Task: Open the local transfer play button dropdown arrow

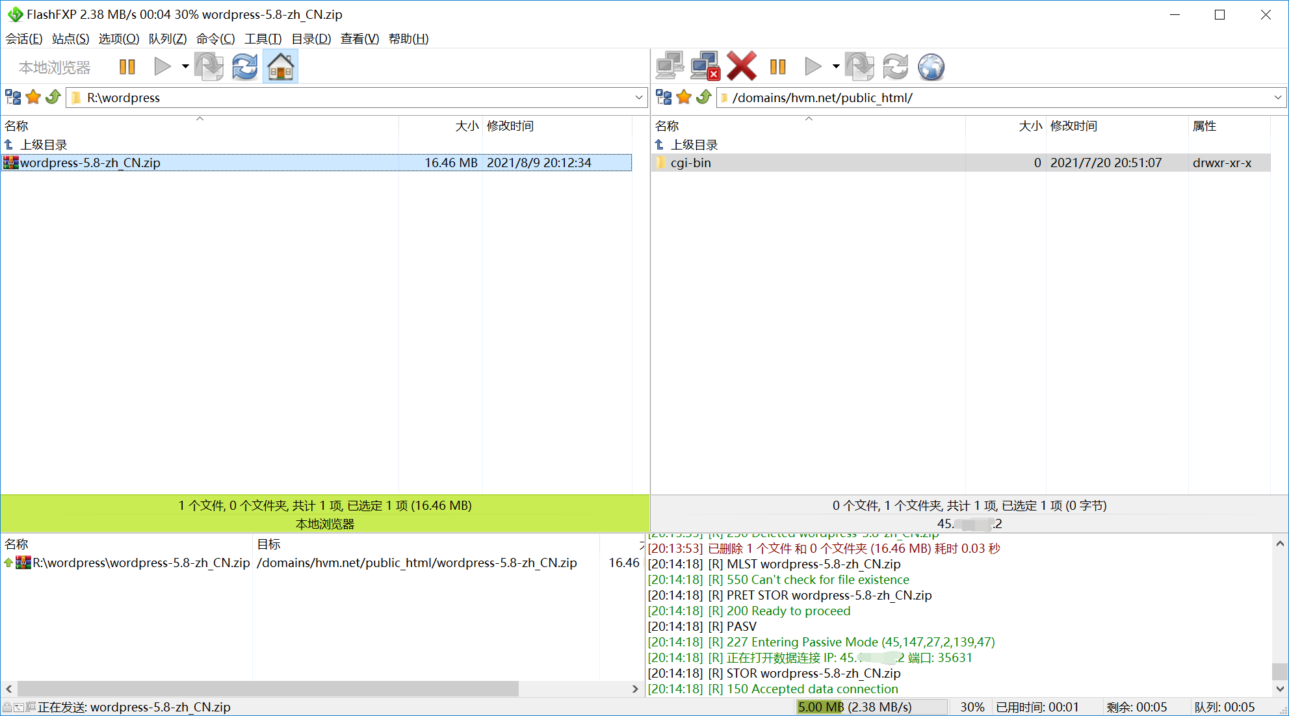Action: pos(185,67)
